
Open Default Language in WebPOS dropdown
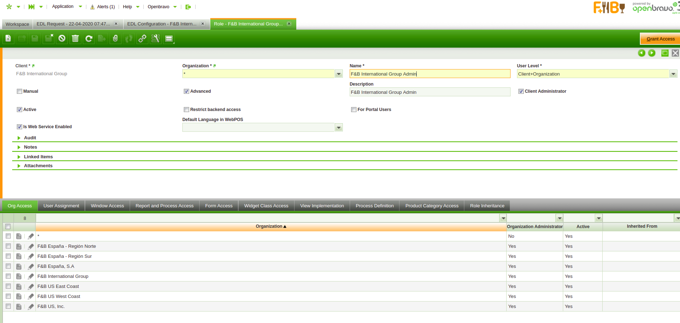(339, 127)
